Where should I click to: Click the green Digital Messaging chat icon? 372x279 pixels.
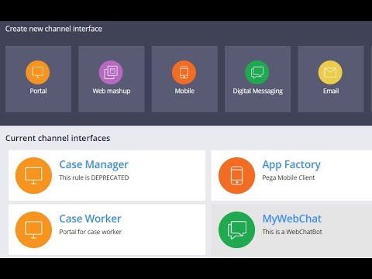(x=257, y=72)
